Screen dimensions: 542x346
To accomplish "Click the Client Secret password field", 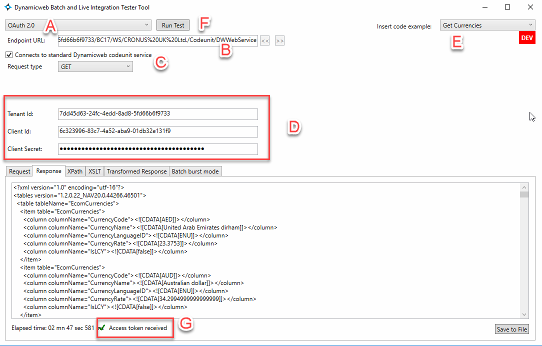I will (x=157, y=149).
